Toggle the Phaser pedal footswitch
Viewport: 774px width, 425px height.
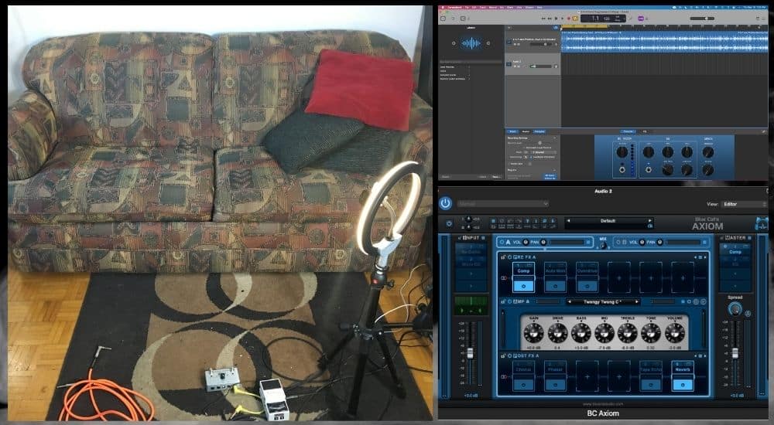click(555, 384)
